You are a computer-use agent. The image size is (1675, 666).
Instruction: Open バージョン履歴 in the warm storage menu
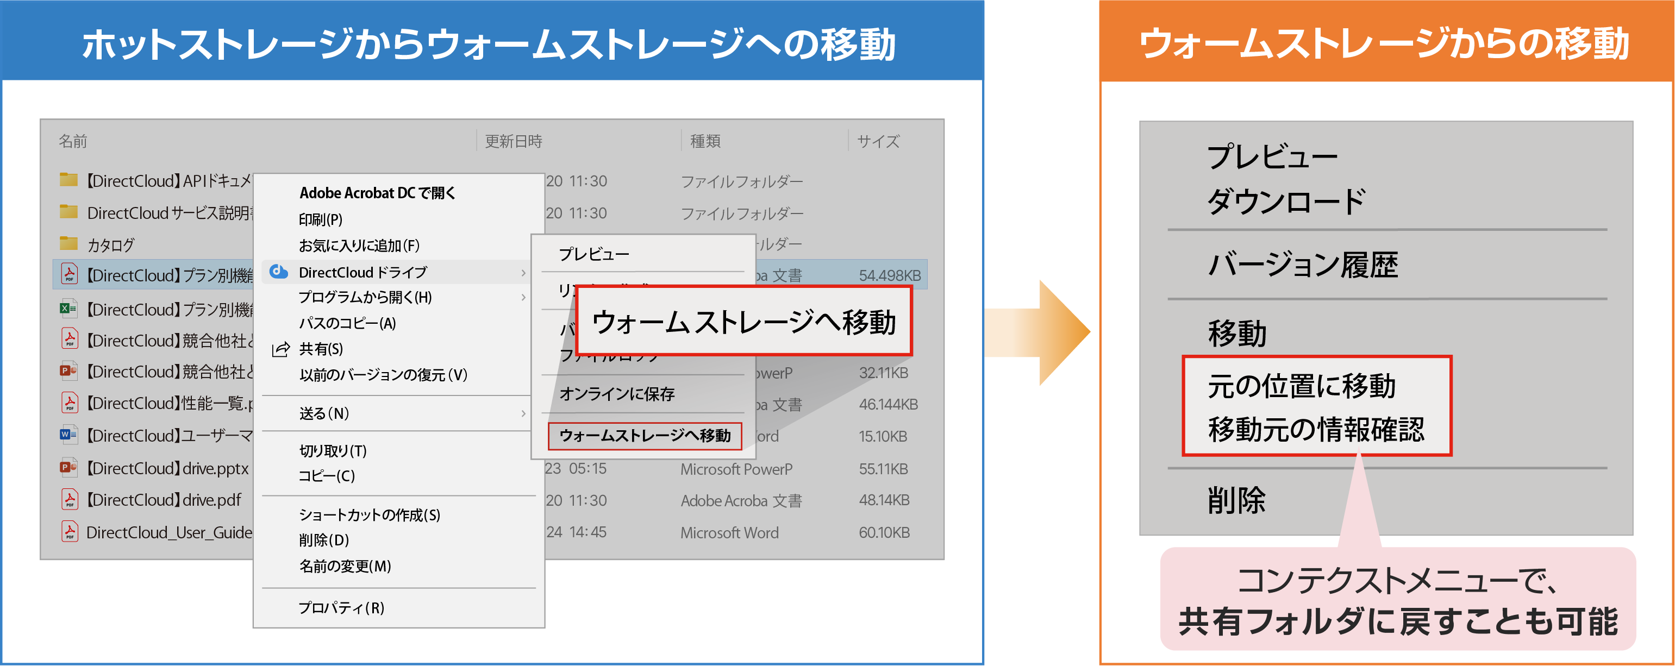(1302, 265)
